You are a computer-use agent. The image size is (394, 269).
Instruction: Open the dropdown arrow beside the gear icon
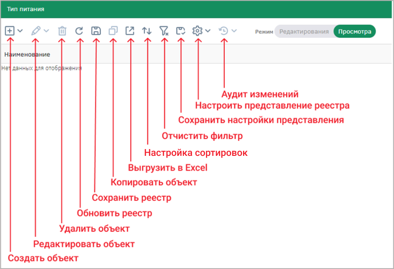click(208, 31)
